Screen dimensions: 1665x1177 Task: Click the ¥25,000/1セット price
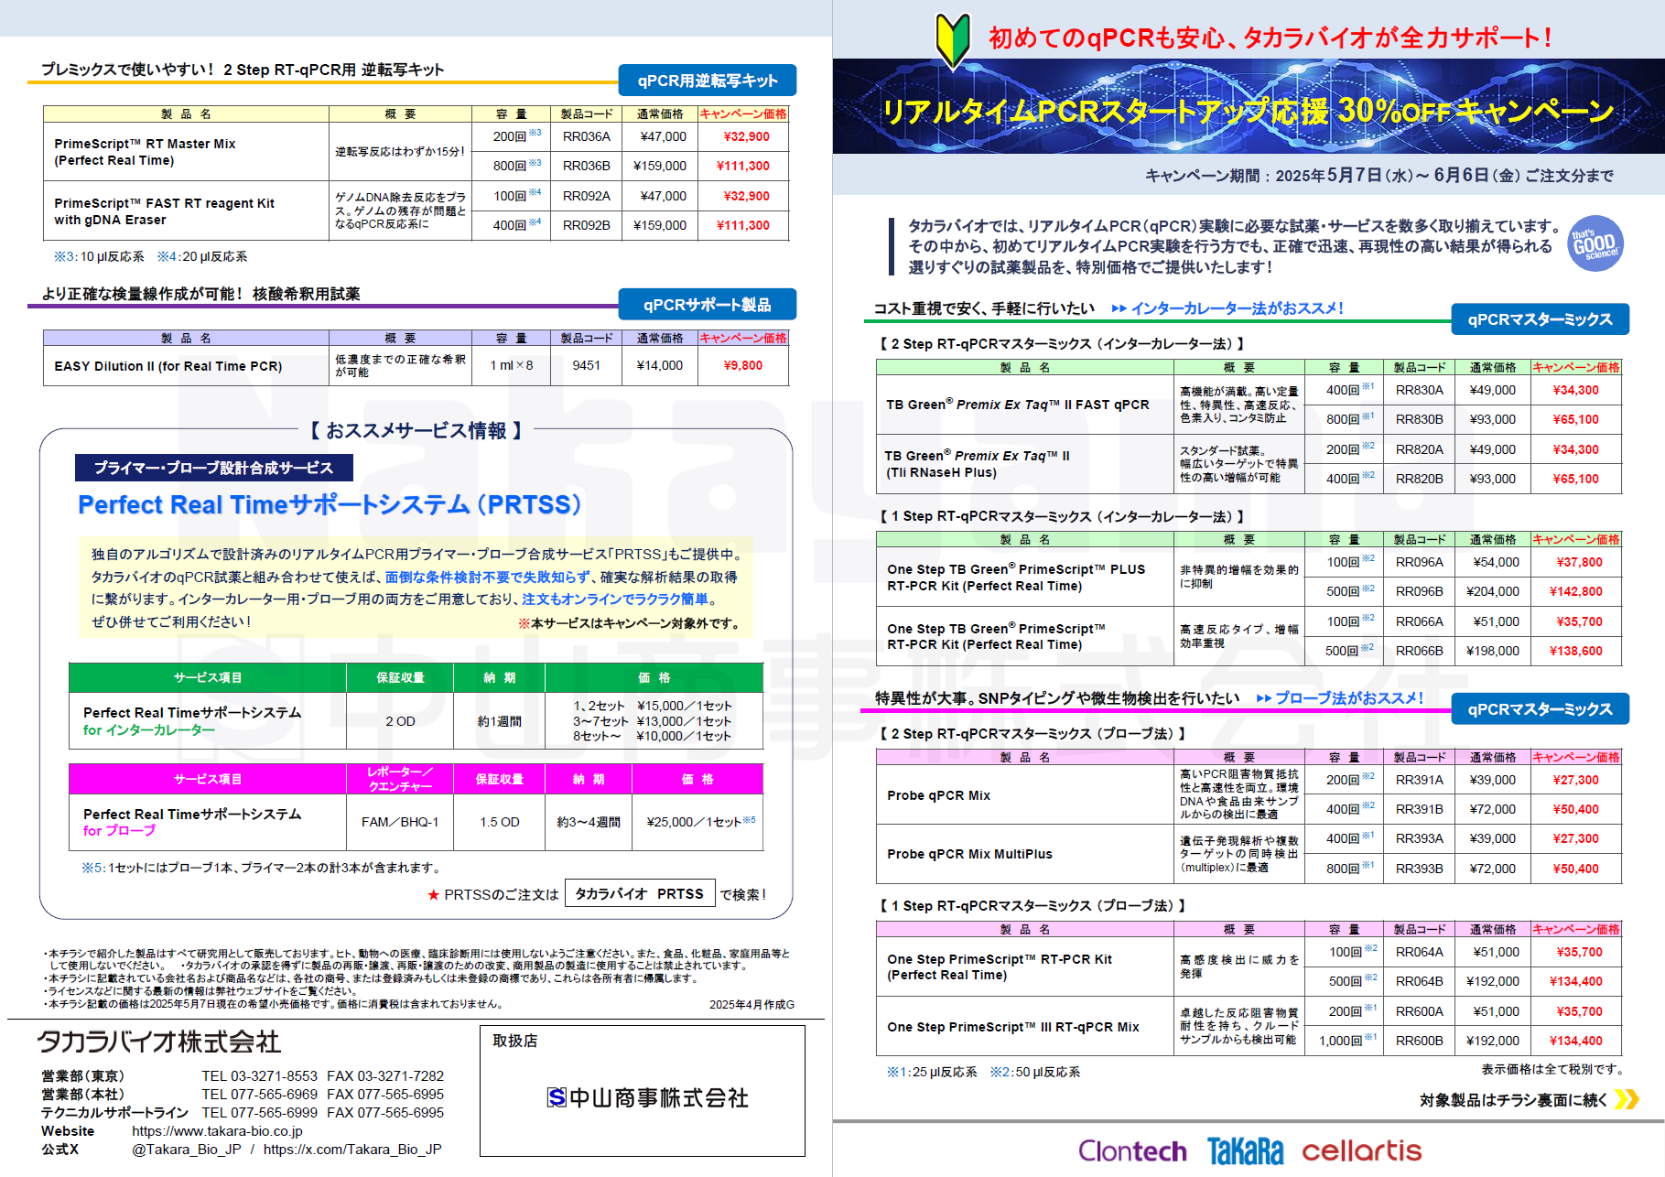coord(700,822)
